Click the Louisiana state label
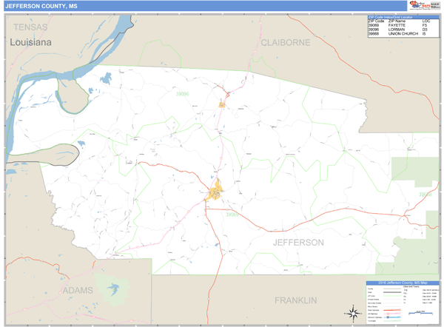The image size is (444, 327). (x=30, y=43)
